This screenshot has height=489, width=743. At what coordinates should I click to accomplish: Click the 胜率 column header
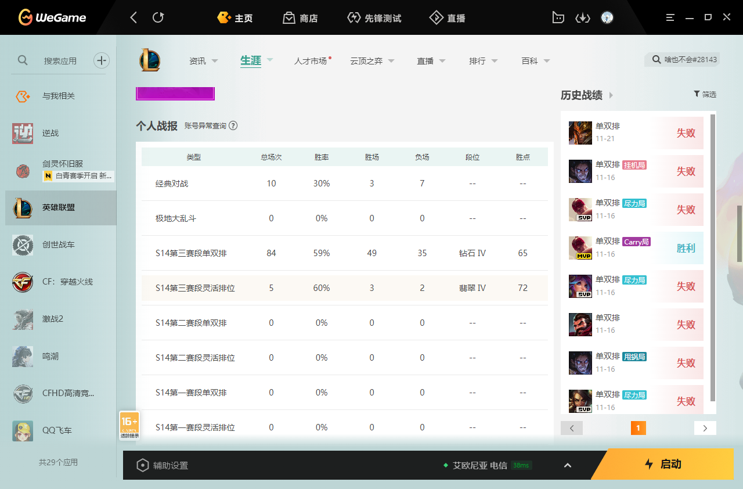[x=322, y=157]
